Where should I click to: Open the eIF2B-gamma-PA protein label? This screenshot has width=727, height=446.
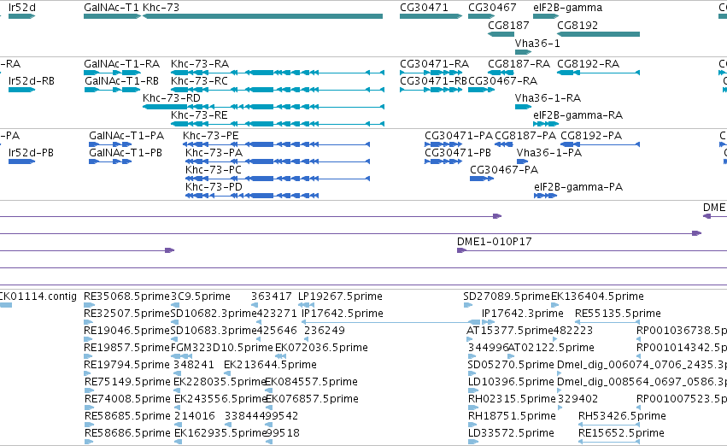pos(578,187)
